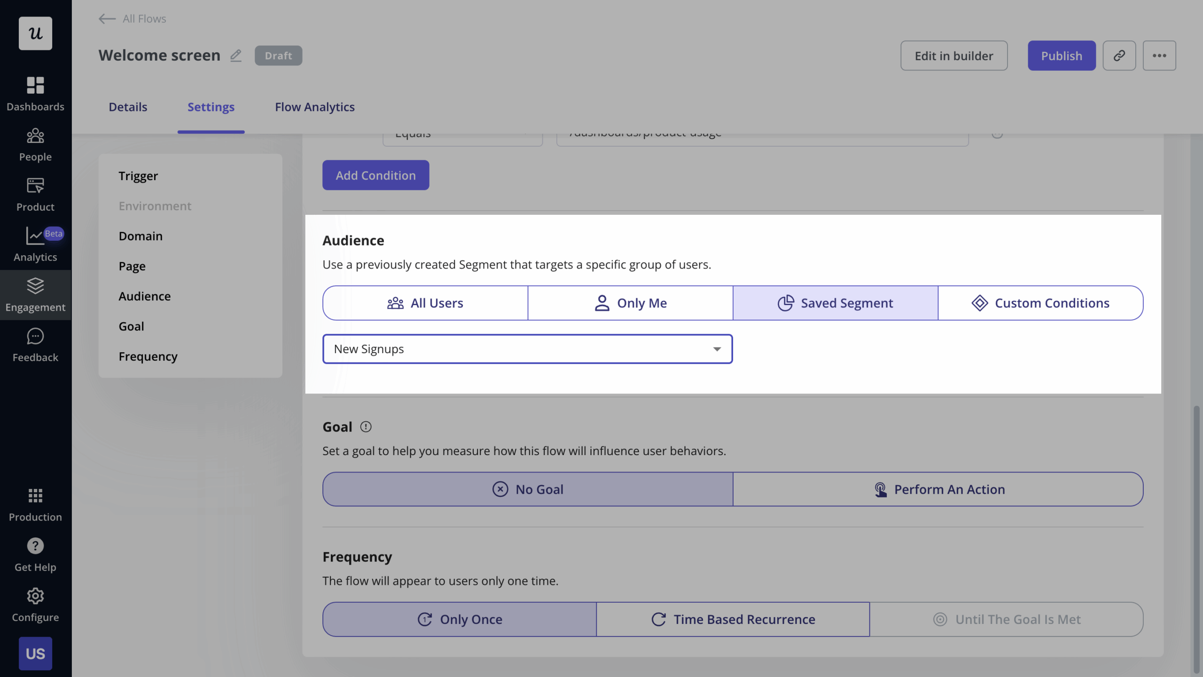Open the Configure settings
Viewport: 1203px width, 677px height.
click(35, 604)
